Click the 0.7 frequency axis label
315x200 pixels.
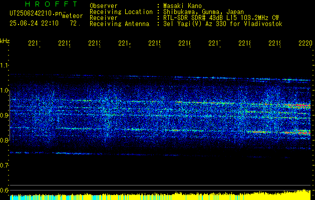[4, 165]
